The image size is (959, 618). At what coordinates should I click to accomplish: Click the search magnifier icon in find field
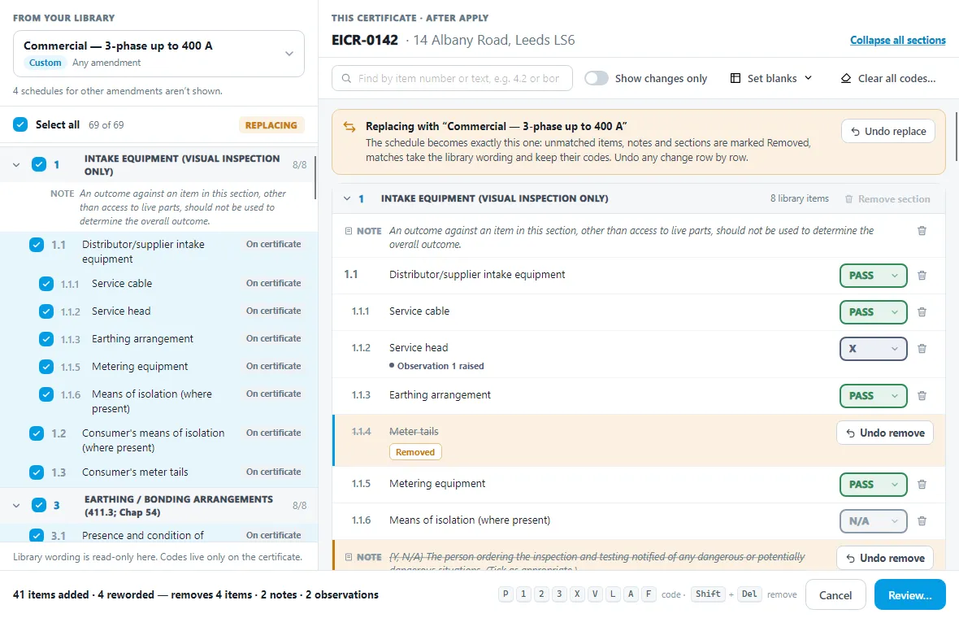pos(346,78)
